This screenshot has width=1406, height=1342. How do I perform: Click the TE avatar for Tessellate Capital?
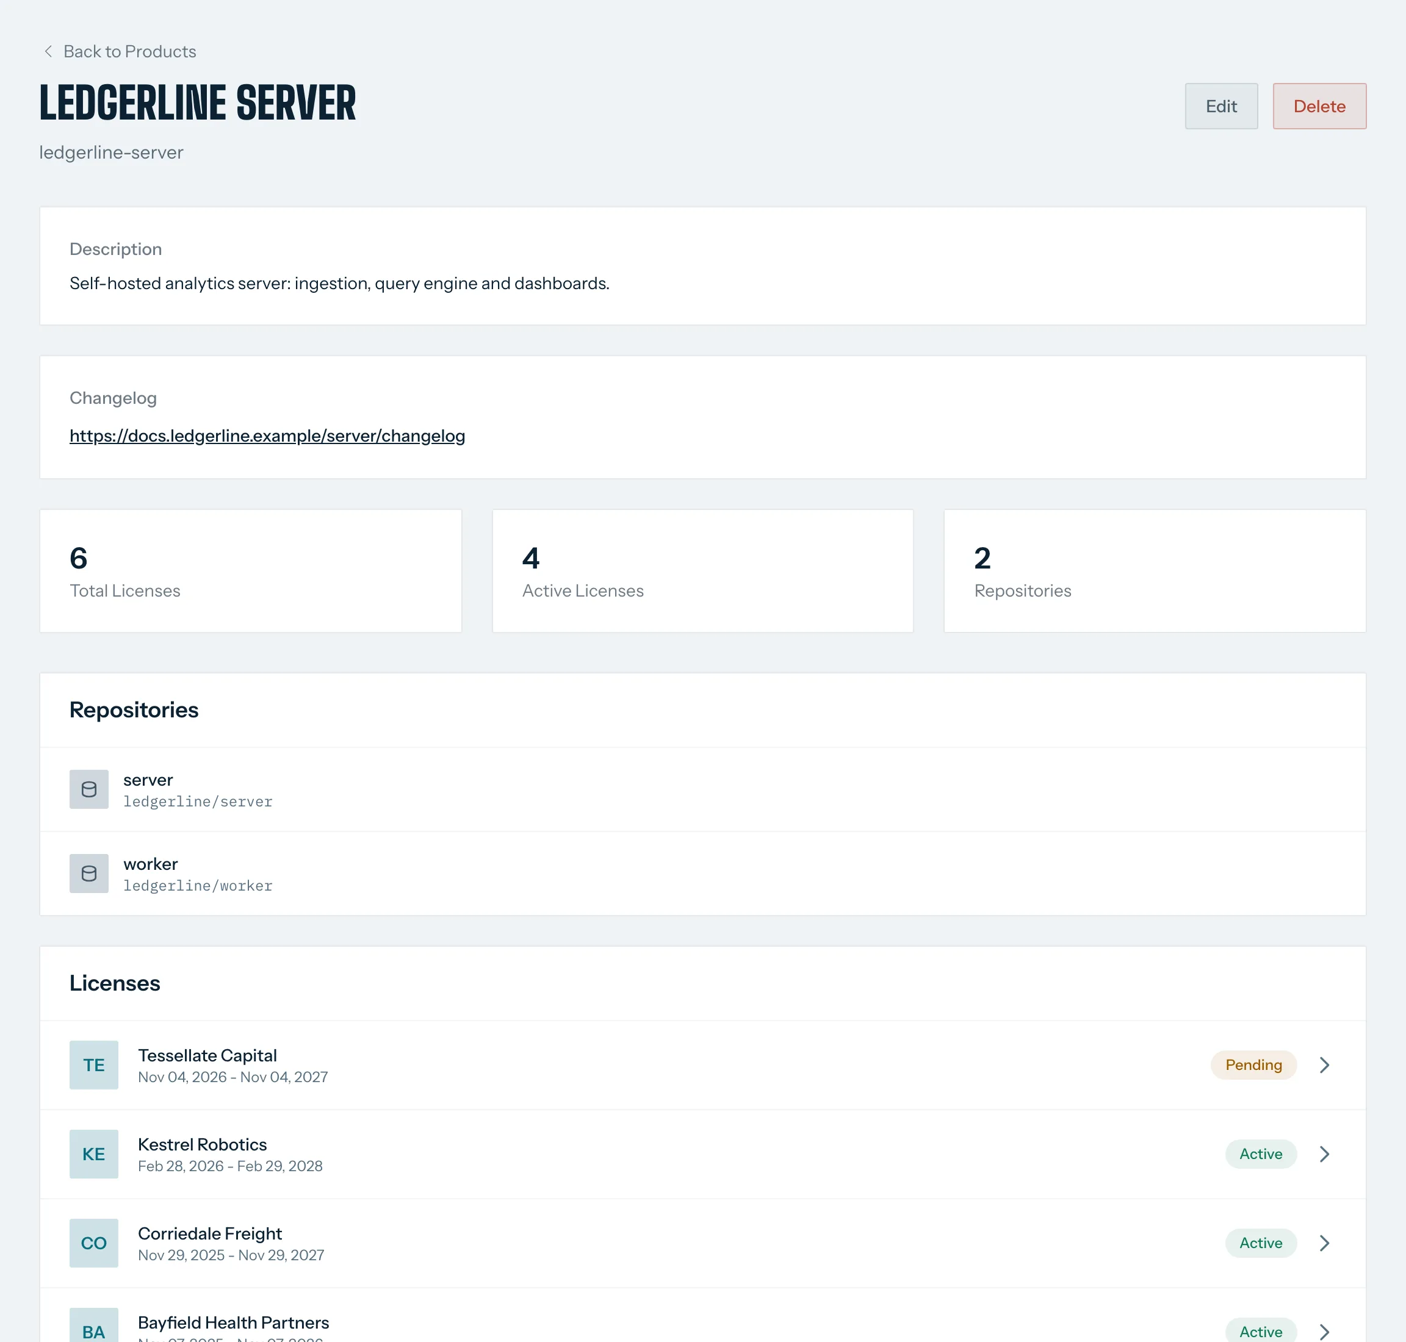point(94,1065)
